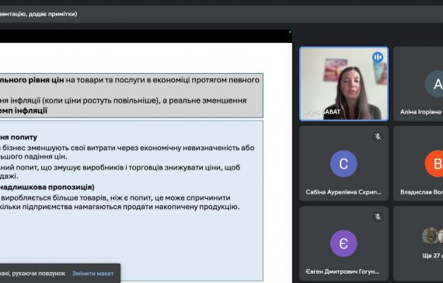Screen dimensions: 443x283
Task: Click muted microphone icon on Сабіна's tile
Action: pyautogui.click(x=378, y=137)
